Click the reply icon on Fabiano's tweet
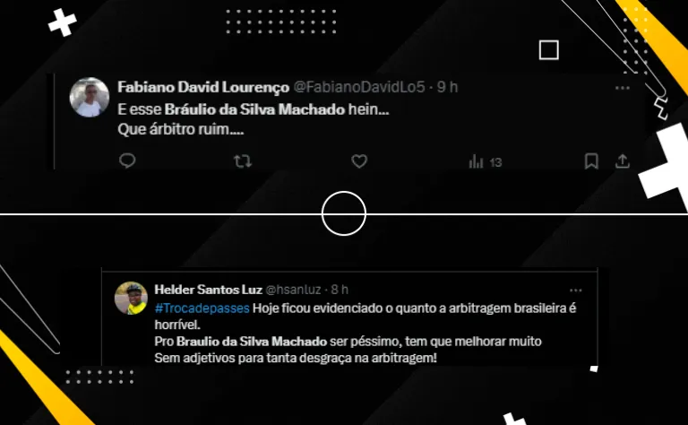This screenshot has width=688, height=425. [127, 160]
